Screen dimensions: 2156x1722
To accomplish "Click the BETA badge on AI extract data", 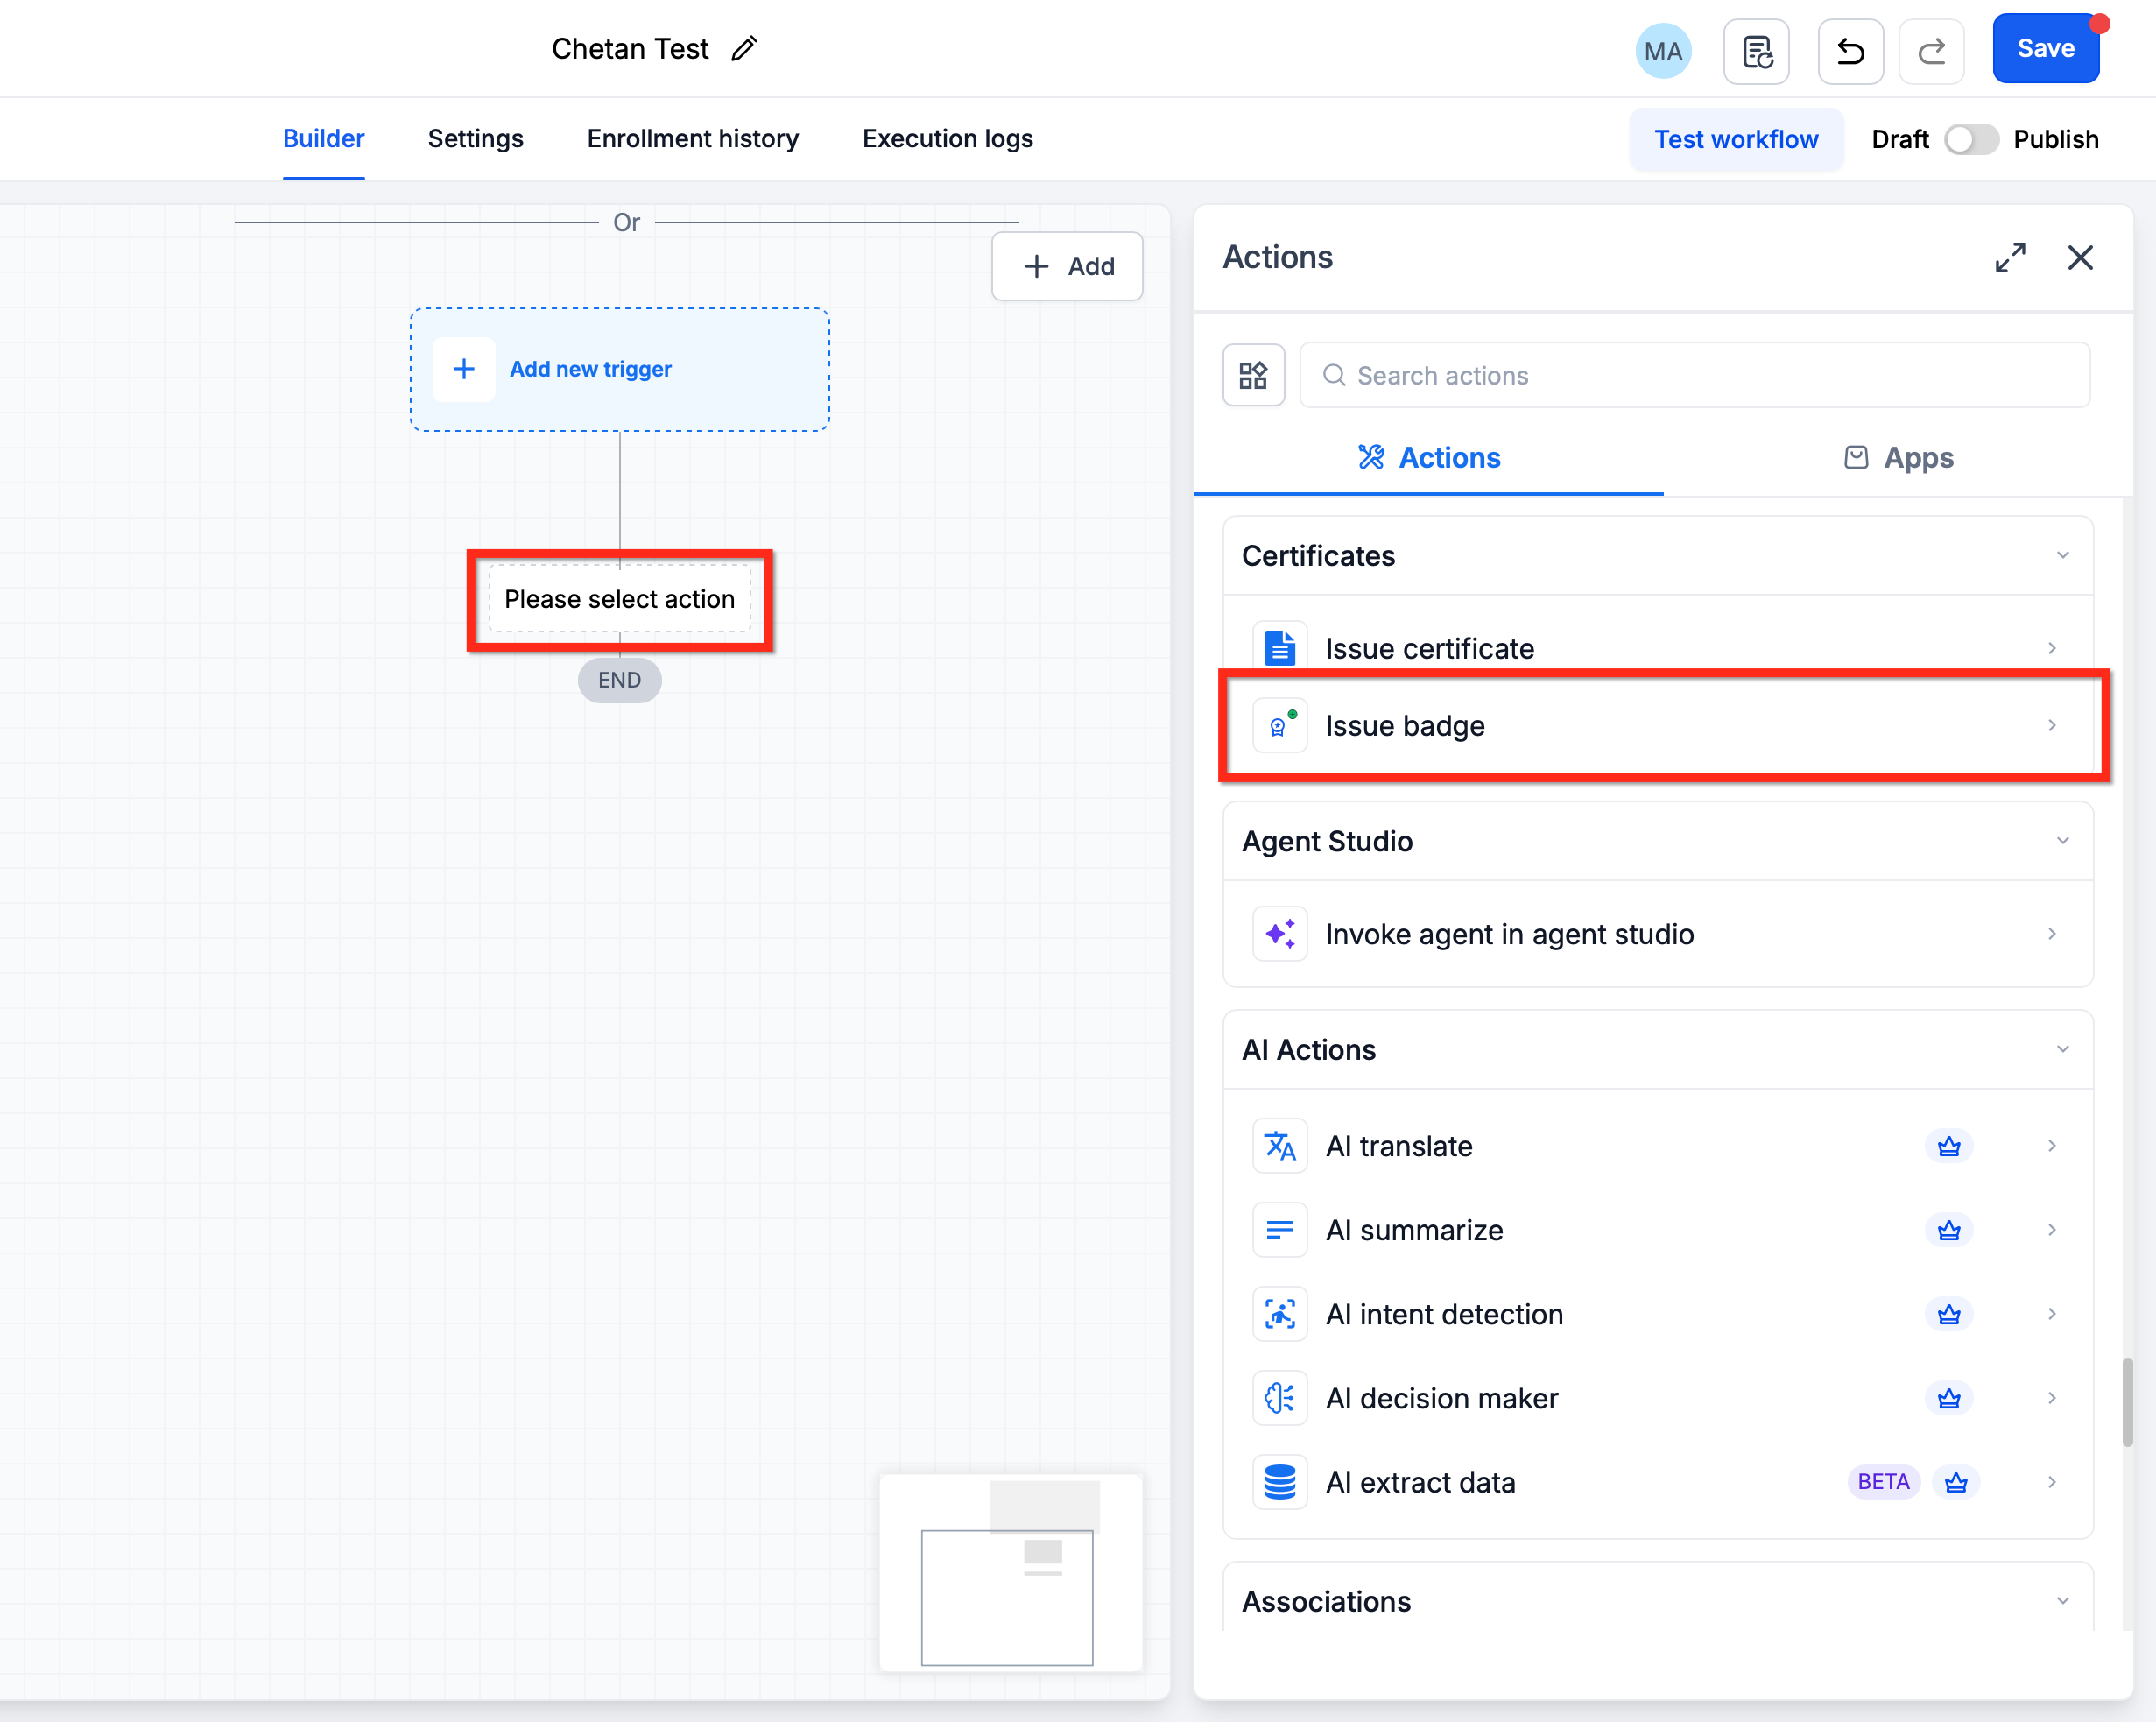I will (x=1883, y=1482).
